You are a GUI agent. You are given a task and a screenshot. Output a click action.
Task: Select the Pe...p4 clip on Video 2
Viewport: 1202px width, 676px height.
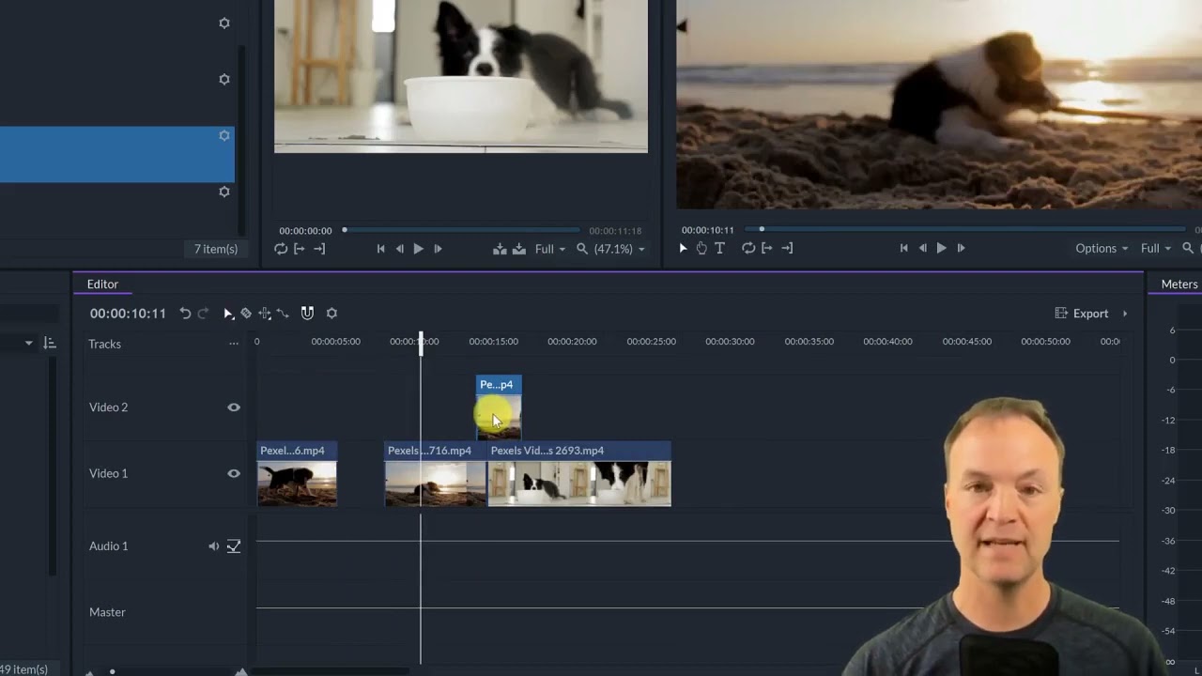tap(499, 407)
